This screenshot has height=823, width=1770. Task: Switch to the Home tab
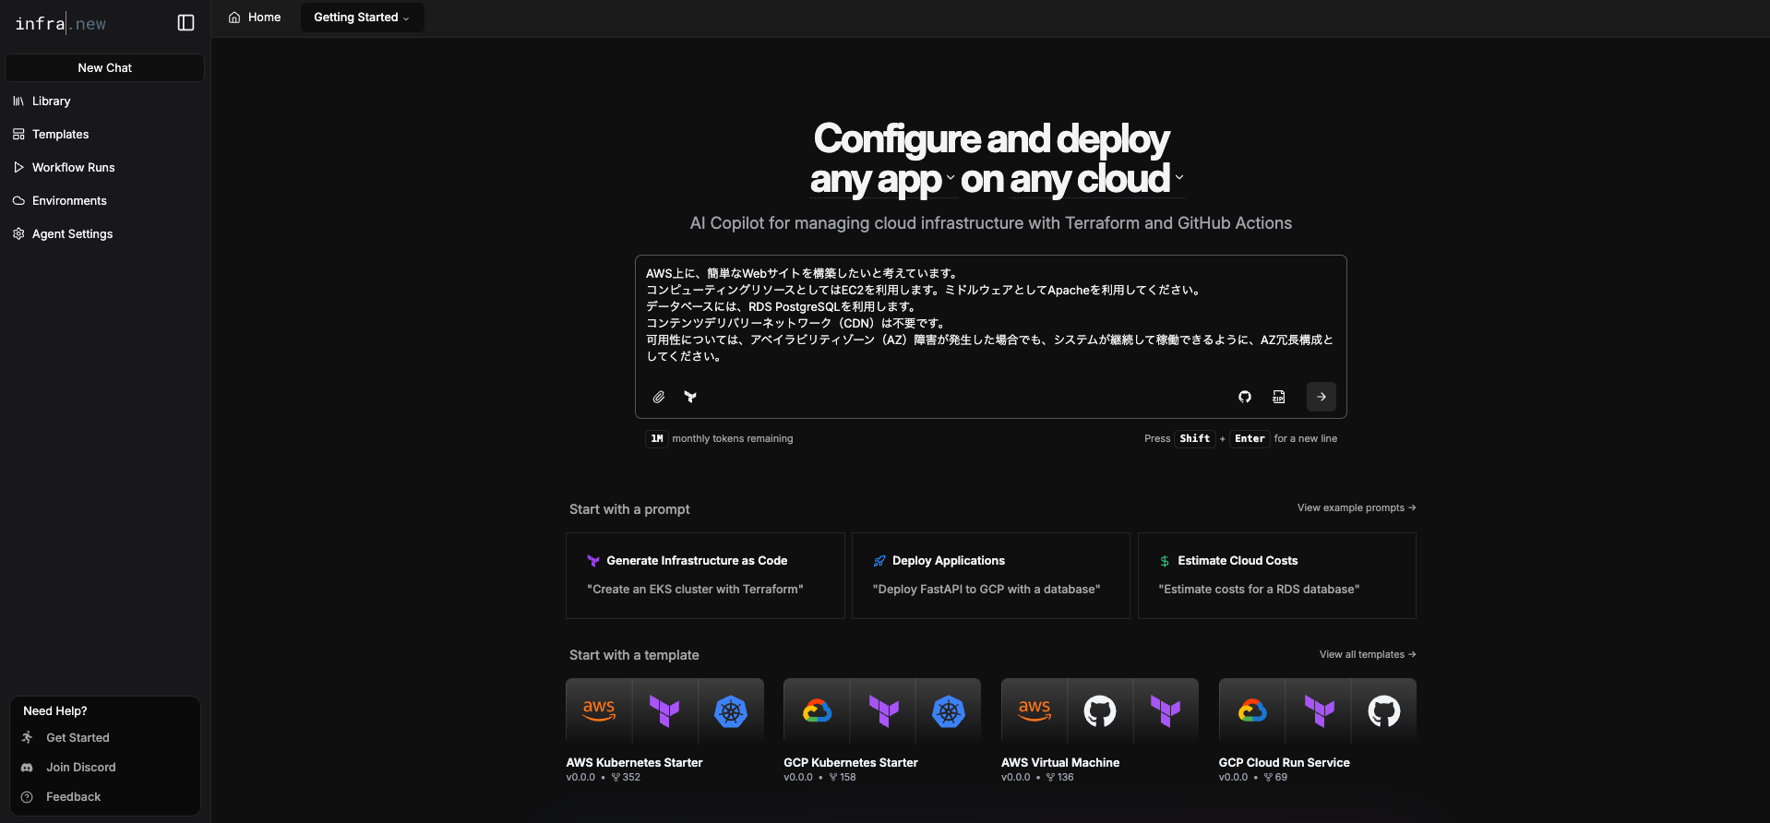(255, 17)
